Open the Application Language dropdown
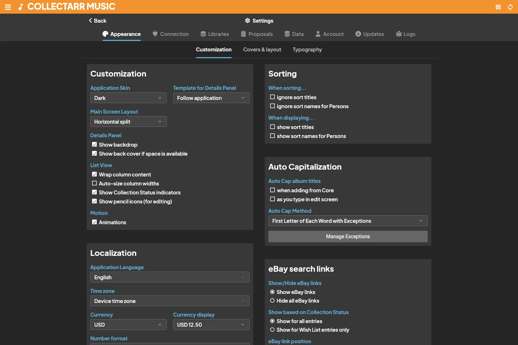The height and width of the screenshot is (345, 518). 170,277
